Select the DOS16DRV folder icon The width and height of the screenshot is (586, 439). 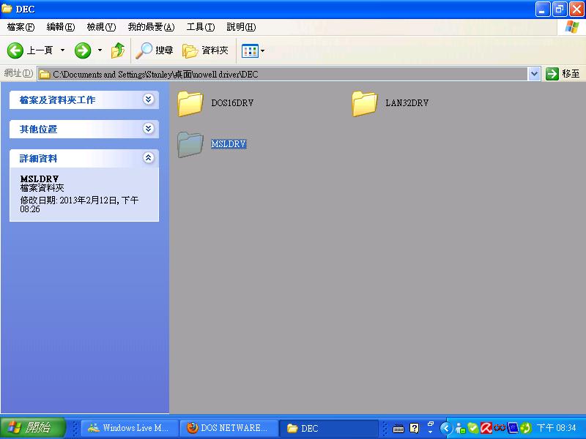(190, 103)
